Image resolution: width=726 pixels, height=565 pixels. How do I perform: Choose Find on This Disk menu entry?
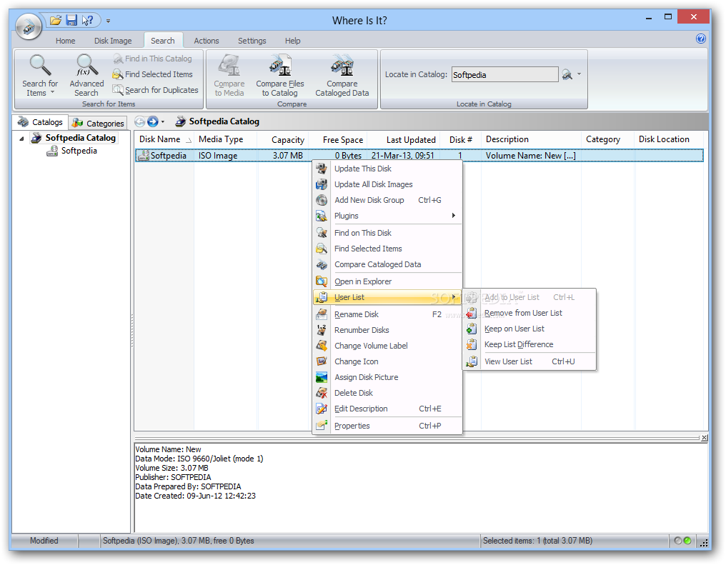[x=387, y=233]
